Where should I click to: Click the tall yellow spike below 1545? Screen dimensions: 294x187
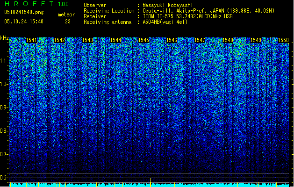150,182
